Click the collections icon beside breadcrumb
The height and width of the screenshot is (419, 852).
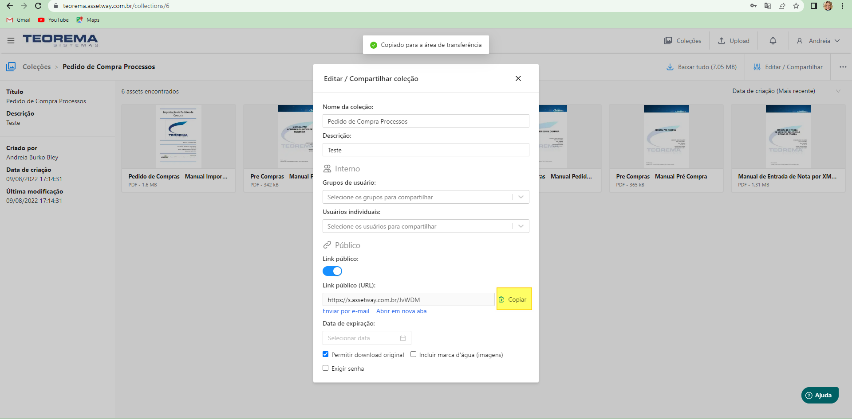tap(11, 66)
